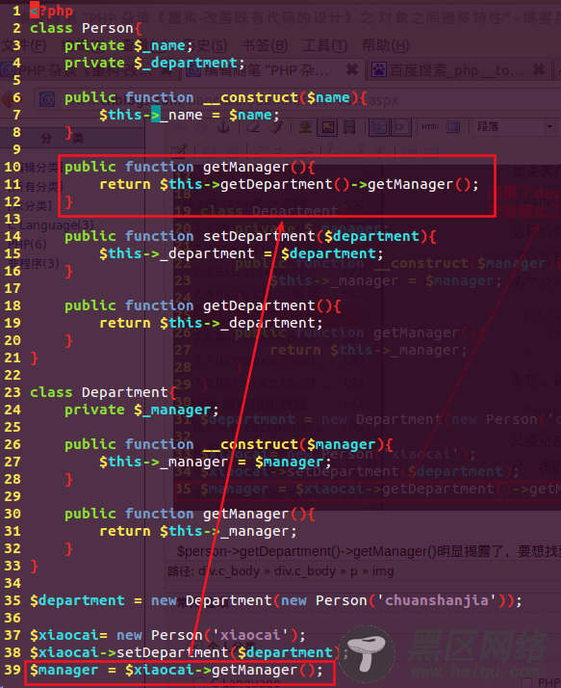Click the private $_name line in the code
This screenshot has width=561, height=688.
[128, 45]
